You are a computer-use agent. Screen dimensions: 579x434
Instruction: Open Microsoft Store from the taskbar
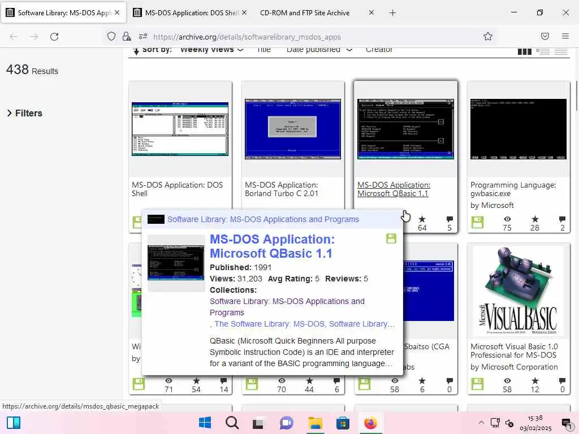[343, 423]
